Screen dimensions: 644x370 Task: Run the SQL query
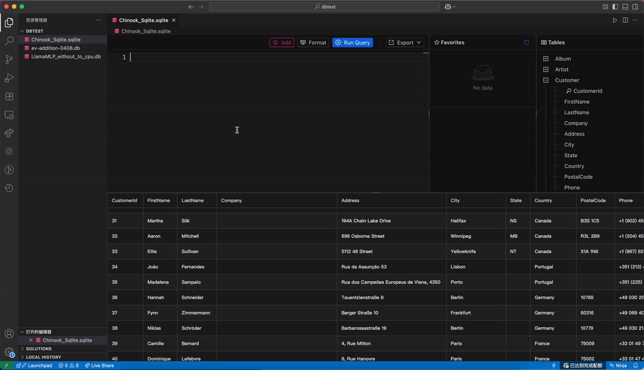[x=352, y=42]
